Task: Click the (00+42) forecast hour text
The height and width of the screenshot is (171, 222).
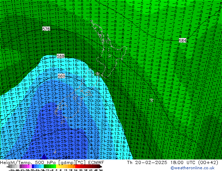Action: coord(208,163)
